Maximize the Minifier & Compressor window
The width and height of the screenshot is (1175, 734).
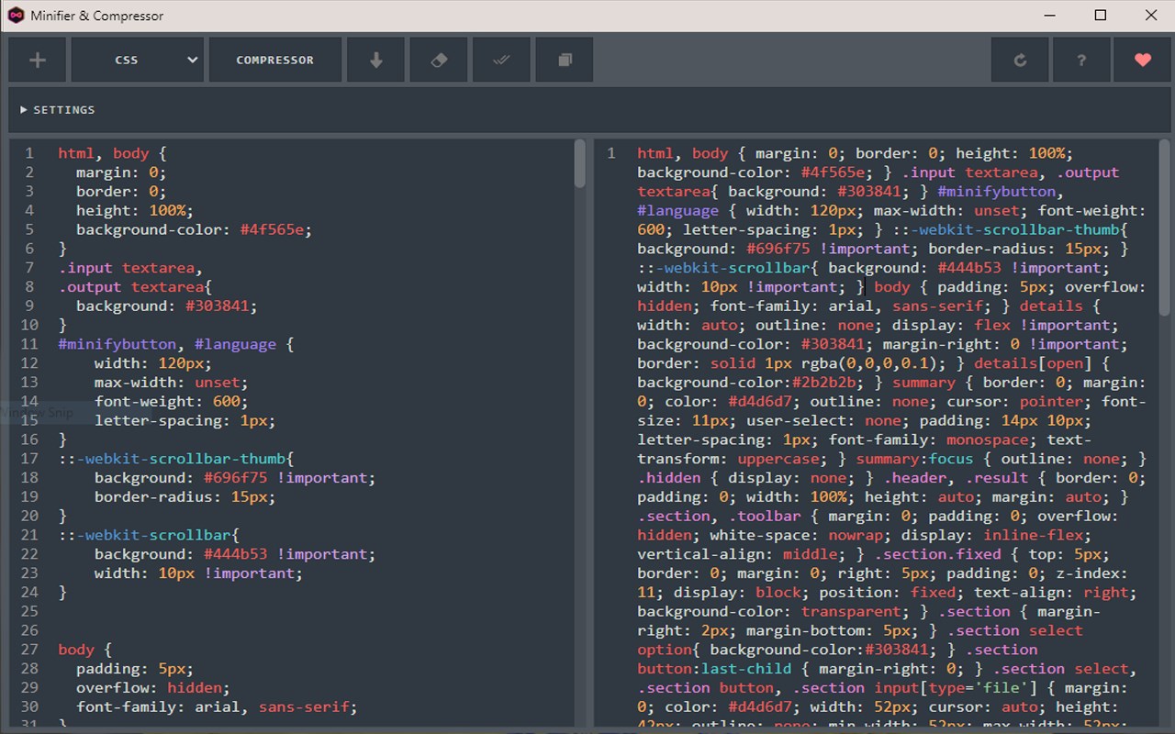(x=1101, y=16)
